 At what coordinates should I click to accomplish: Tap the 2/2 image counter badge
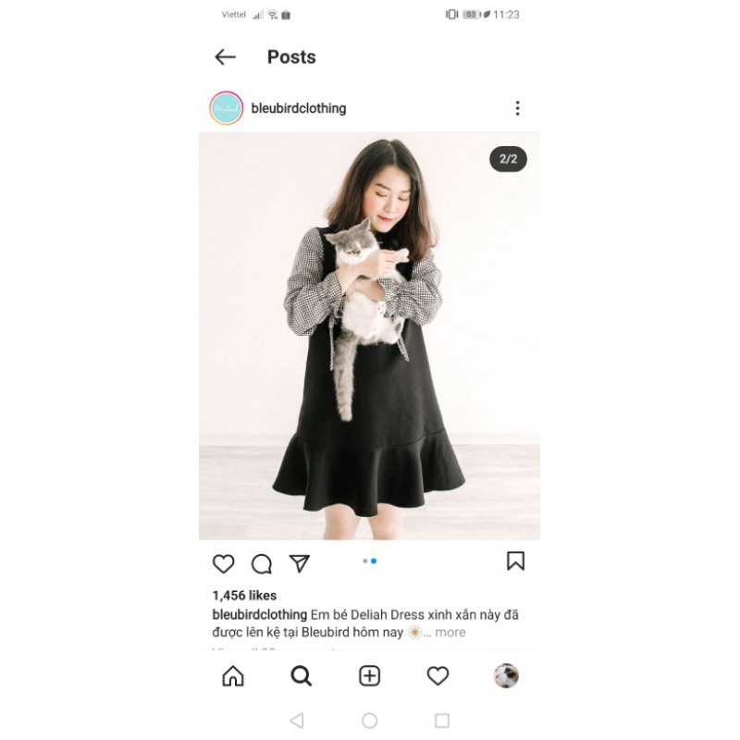tap(508, 159)
